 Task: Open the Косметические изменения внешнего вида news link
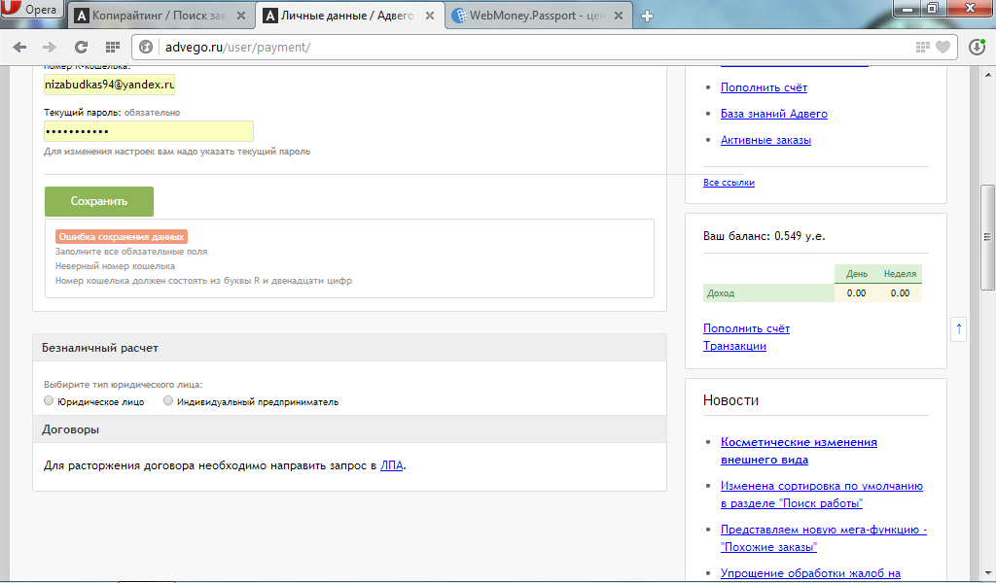(799, 451)
